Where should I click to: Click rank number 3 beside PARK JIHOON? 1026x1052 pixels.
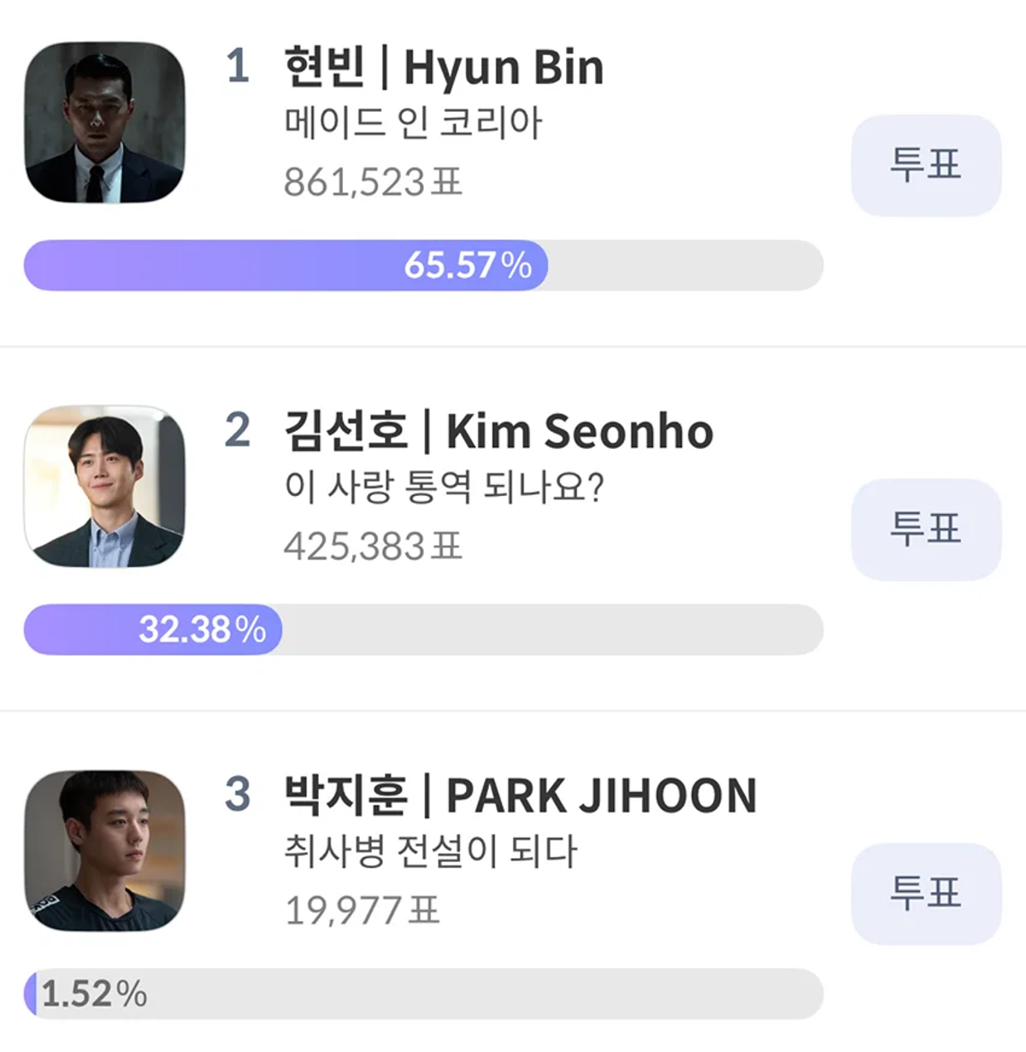238,795
